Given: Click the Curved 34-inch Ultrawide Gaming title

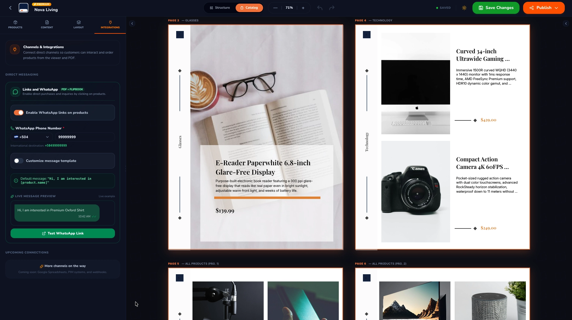Looking at the screenshot, I should pyautogui.click(x=483, y=55).
